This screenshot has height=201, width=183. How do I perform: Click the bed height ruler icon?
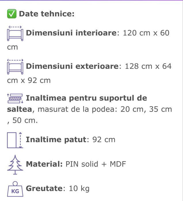(x=15, y=140)
